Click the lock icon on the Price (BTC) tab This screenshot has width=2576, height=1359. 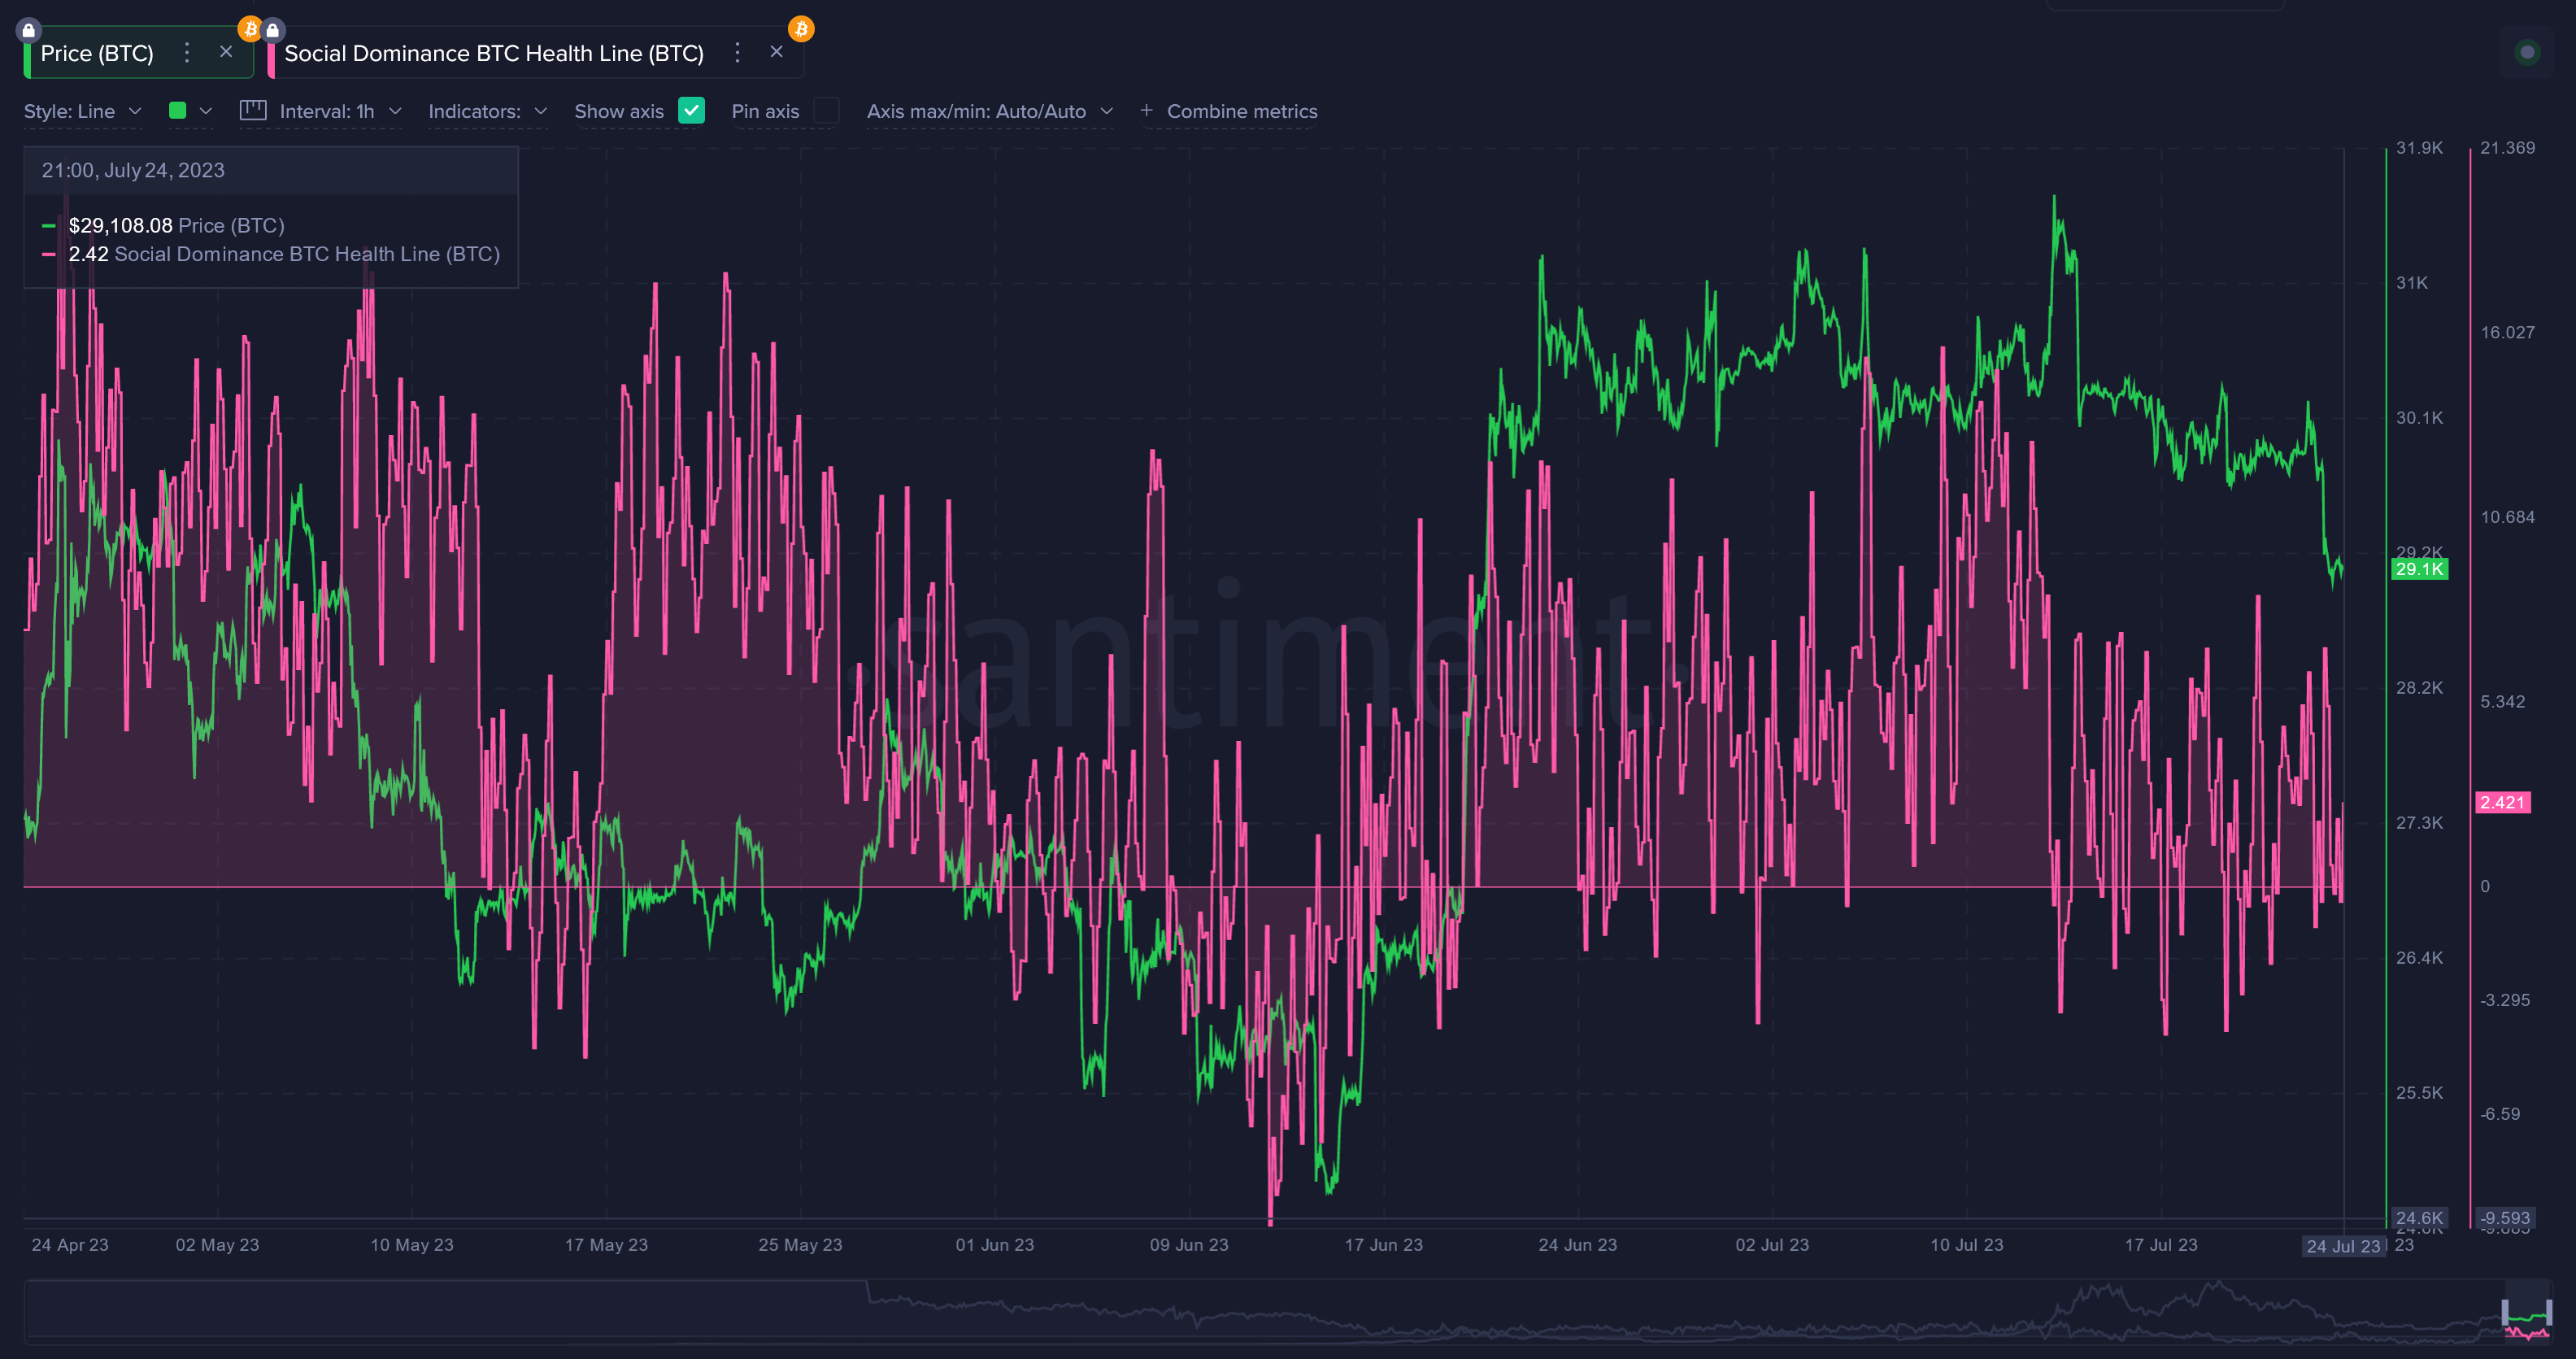click(x=29, y=30)
